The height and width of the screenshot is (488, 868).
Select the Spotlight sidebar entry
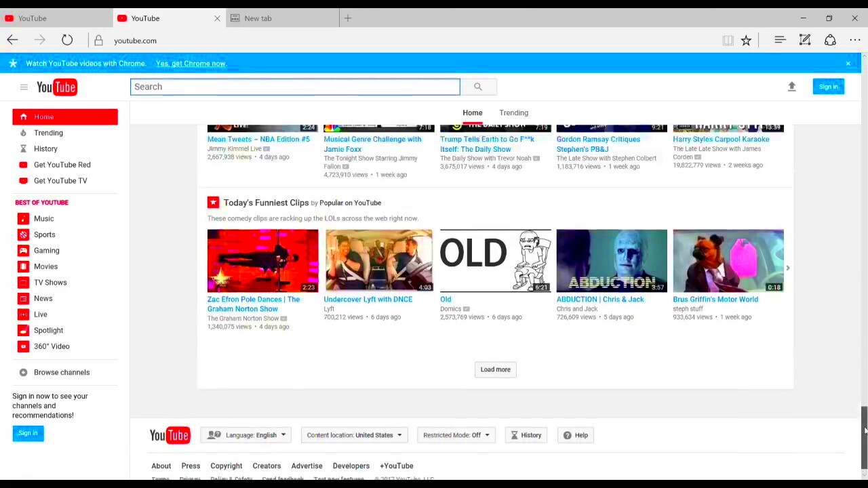48,330
